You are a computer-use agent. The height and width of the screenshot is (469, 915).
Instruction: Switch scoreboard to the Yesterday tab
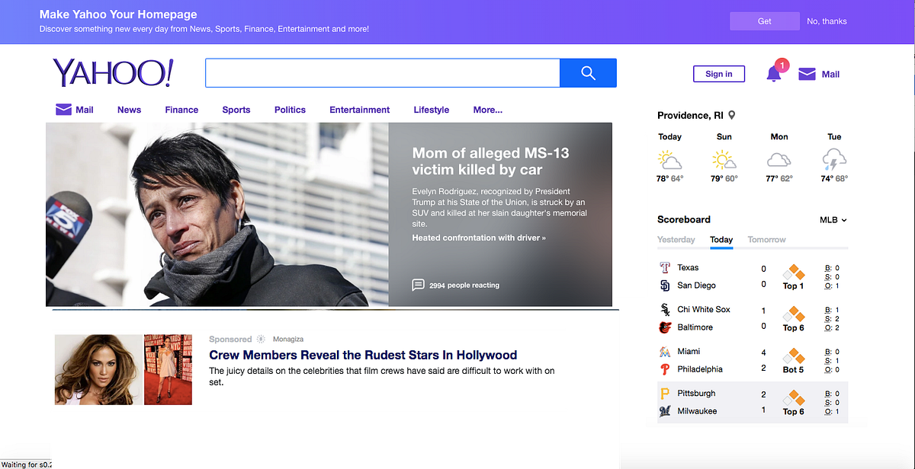point(676,239)
